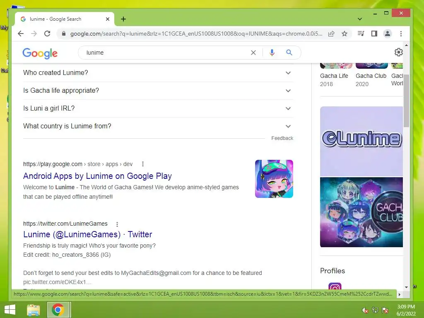The image size is (424, 318).
Task: Open the Action Center flag icon
Action: tap(385, 310)
